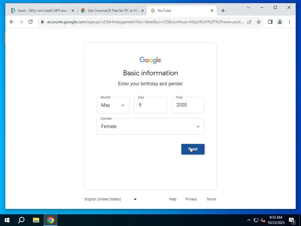
Task: Open the Privacy link
Action: (x=191, y=199)
